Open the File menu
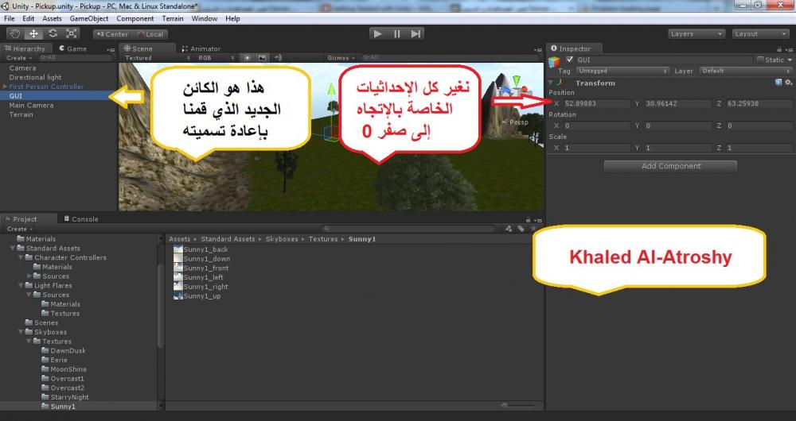This screenshot has width=796, height=421. tap(9, 19)
